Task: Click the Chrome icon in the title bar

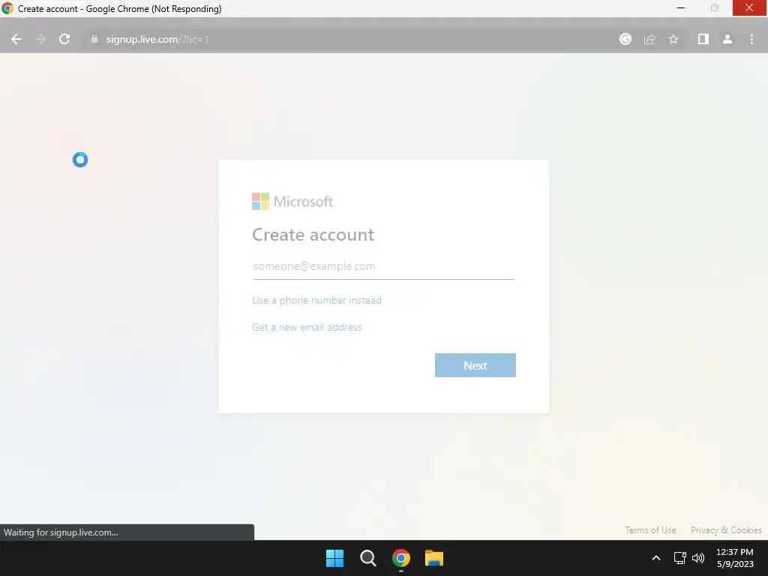Action: pyautogui.click(x=7, y=8)
